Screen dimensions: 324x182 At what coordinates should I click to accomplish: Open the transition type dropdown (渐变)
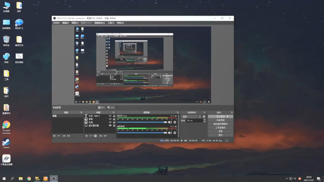(191, 116)
